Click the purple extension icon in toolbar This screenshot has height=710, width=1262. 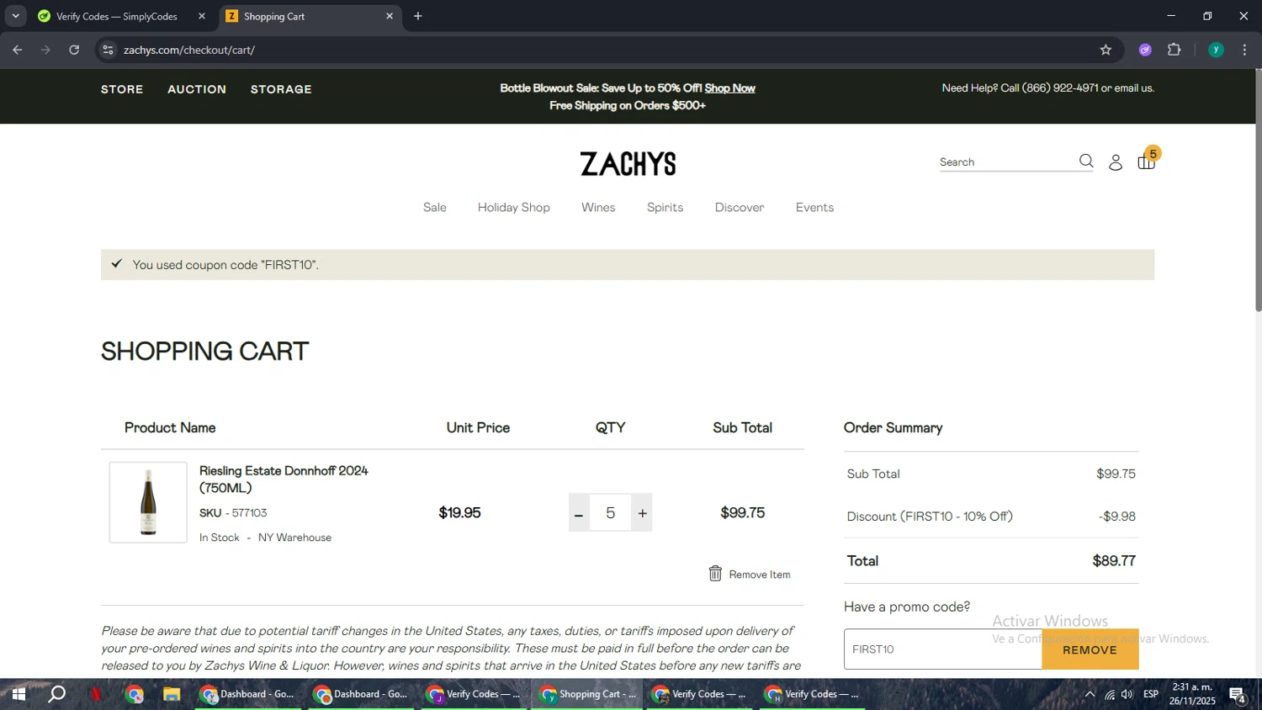(1145, 50)
